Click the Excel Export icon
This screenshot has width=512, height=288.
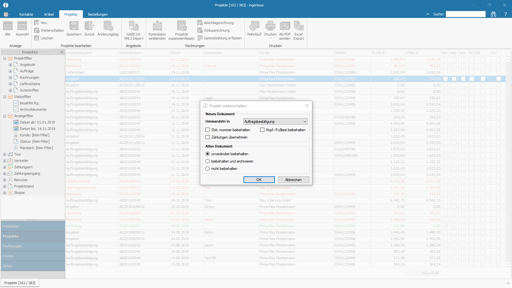click(x=299, y=26)
